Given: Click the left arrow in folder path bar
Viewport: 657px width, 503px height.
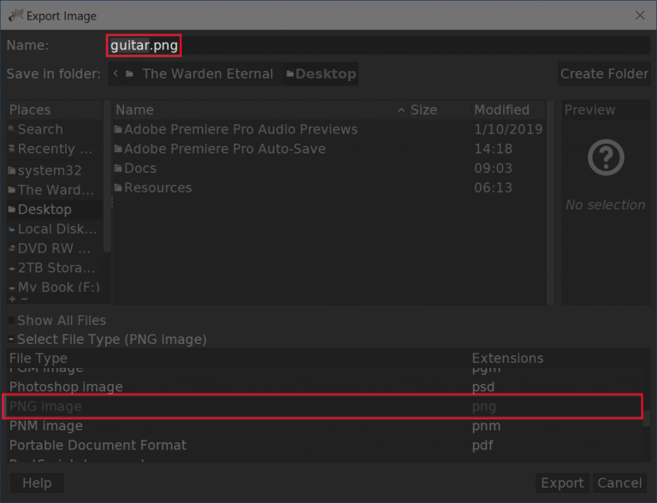Looking at the screenshot, I should coord(115,74).
